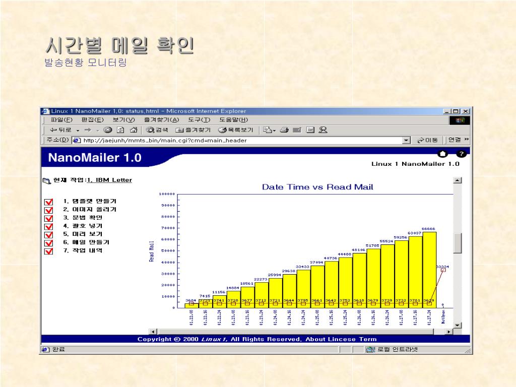516x387 pixels.
Task: Toggle checkbox for 2. 이미지 올리기
Action: pos(49,210)
